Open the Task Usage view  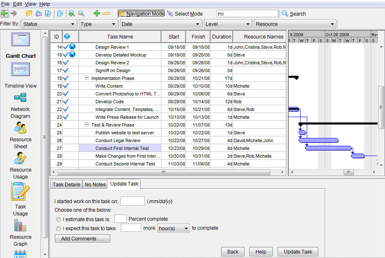20,192
